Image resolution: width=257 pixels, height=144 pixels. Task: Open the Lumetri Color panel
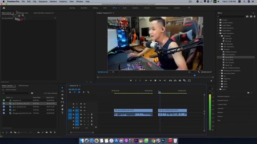222,104
